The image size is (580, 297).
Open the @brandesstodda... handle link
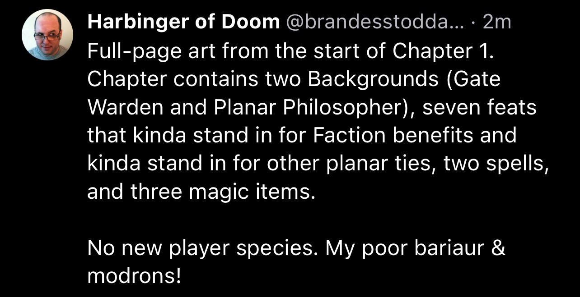[374, 22]
